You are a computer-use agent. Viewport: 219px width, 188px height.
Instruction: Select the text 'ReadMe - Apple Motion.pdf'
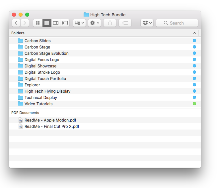point(50,120)
